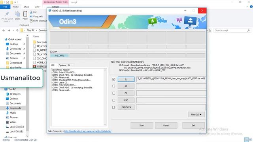Click the Paste shortcut icon
The height and width of the screenshot is (142, 253).
pos(31,21)
